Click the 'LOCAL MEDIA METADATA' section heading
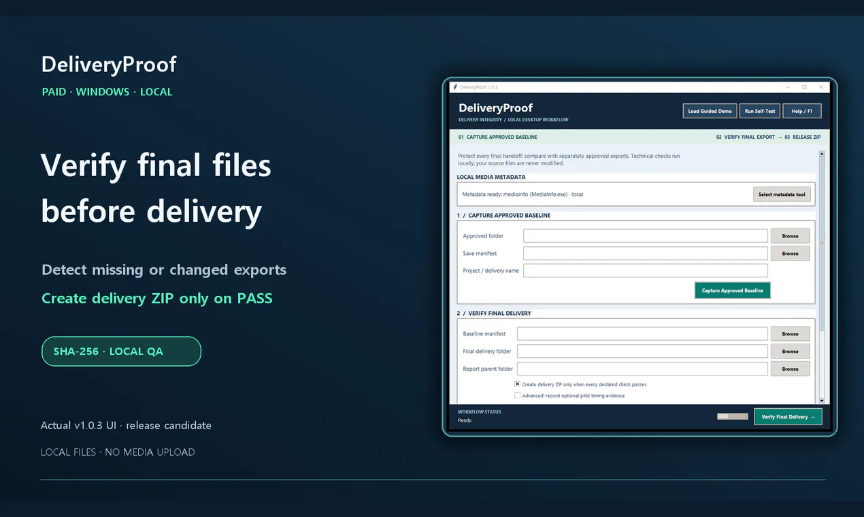864x517 pixels. coord(491,178)
